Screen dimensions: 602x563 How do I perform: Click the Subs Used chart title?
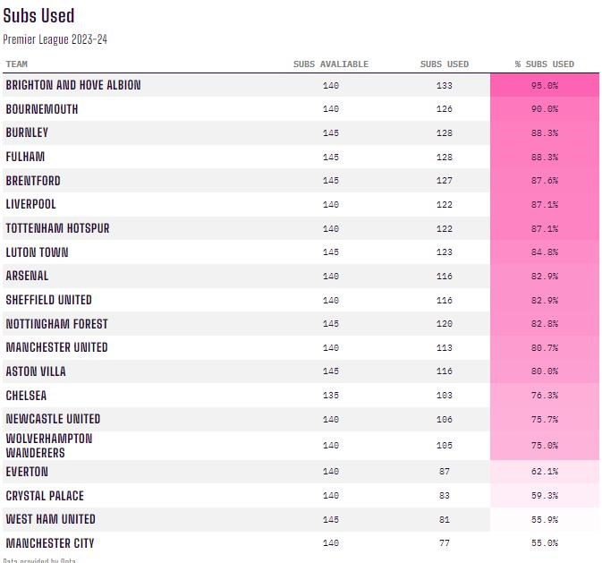39,16
